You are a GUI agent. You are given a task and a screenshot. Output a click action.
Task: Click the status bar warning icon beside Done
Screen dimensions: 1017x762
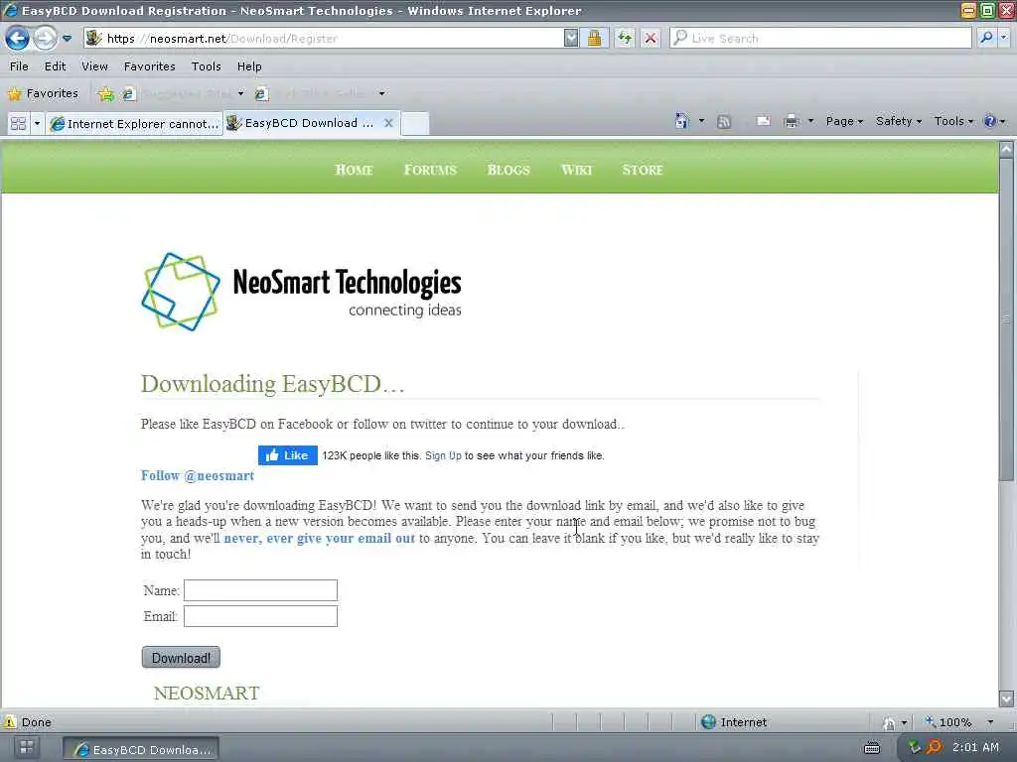[9, 722]
